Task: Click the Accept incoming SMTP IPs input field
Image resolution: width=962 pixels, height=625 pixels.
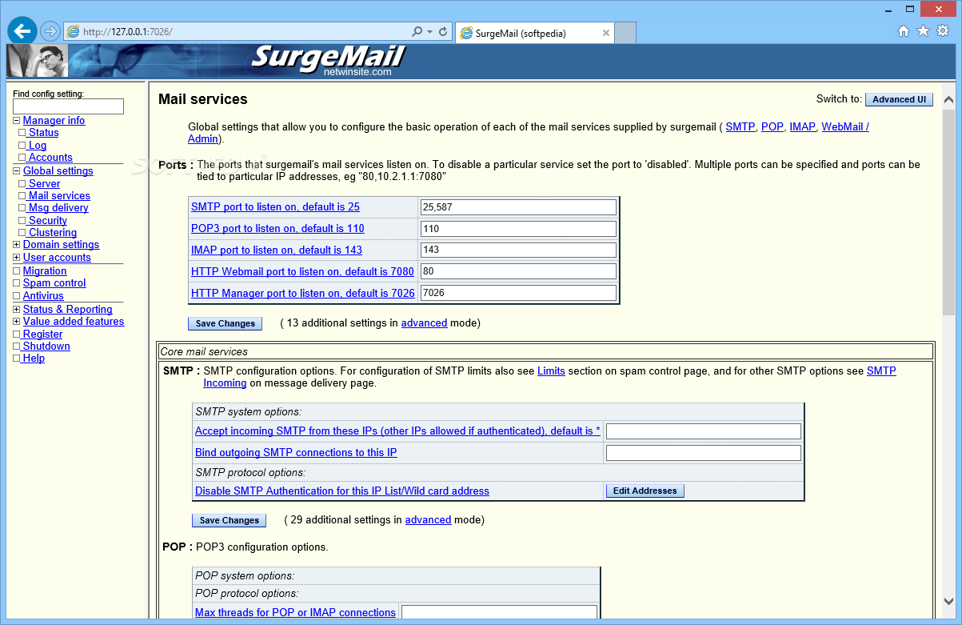Action: click(x=704, y=431)
